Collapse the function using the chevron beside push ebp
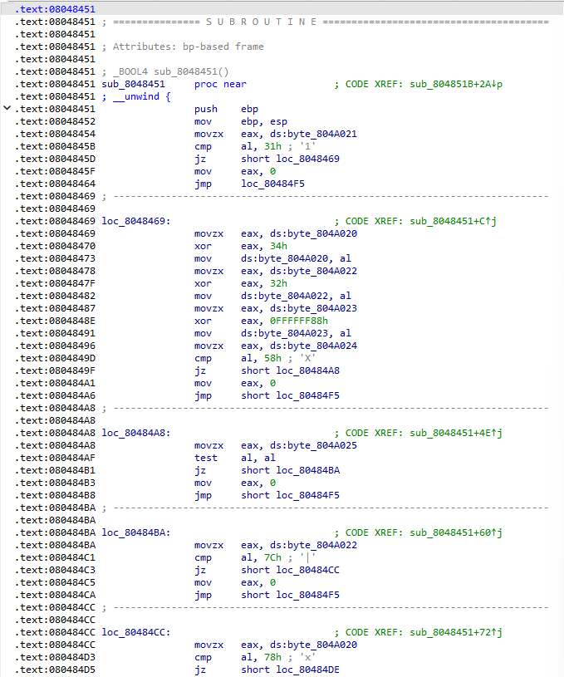The width and height of the screenshot is (564, 677). 7,108
